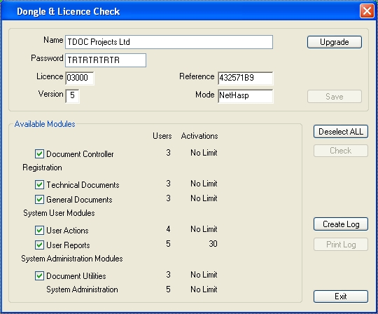Image resolution: width=378 pixels, height=314 pixels.
Task: Uncheck the Document Utilities module
Action: pyautogui.click(x=39, y=275)
